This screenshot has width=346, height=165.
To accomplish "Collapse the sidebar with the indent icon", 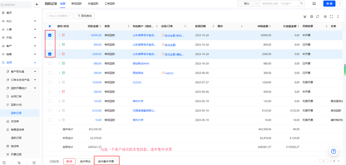I will point(34,163).
